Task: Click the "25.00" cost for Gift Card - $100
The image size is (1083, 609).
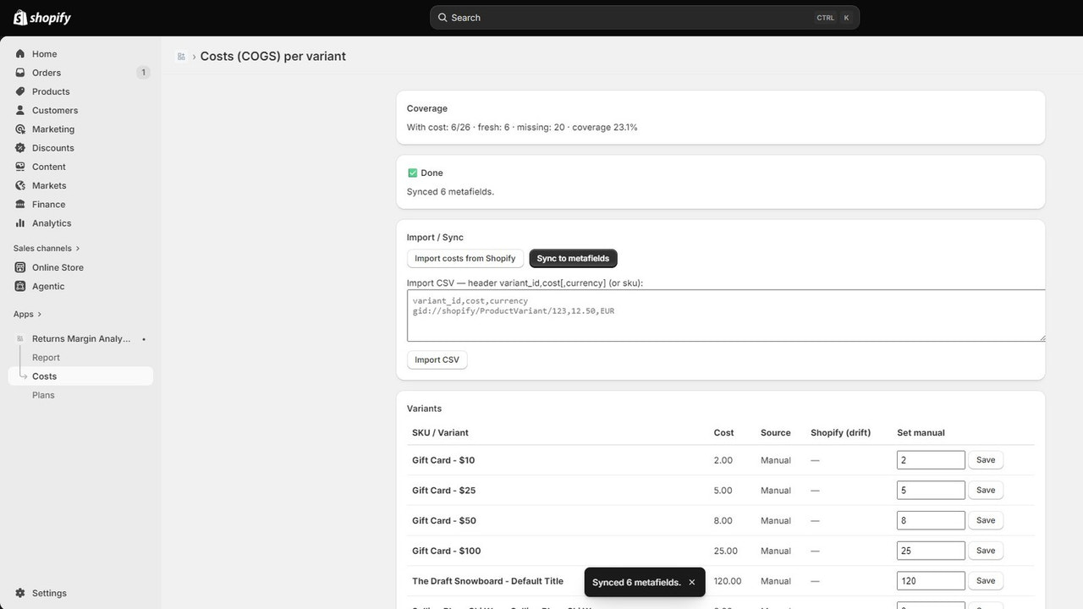Action: click(x=726, y=551)
